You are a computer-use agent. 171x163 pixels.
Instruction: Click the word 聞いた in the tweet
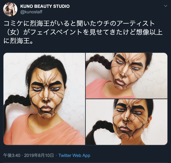click(86, 23)
